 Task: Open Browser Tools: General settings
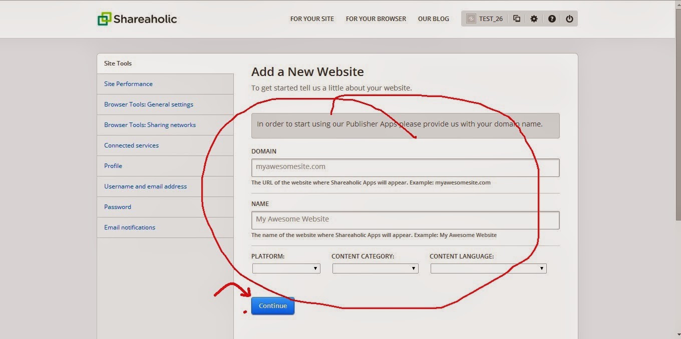click(x=149, y=104)
